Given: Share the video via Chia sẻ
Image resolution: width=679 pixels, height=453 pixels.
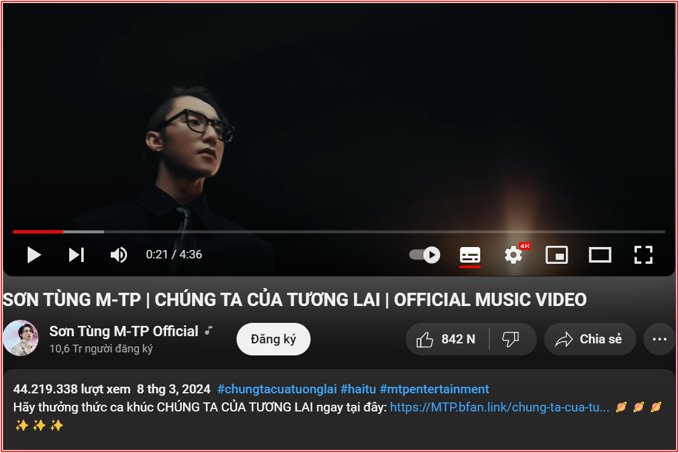Looking at the screenshot, I should click(590, 339).
